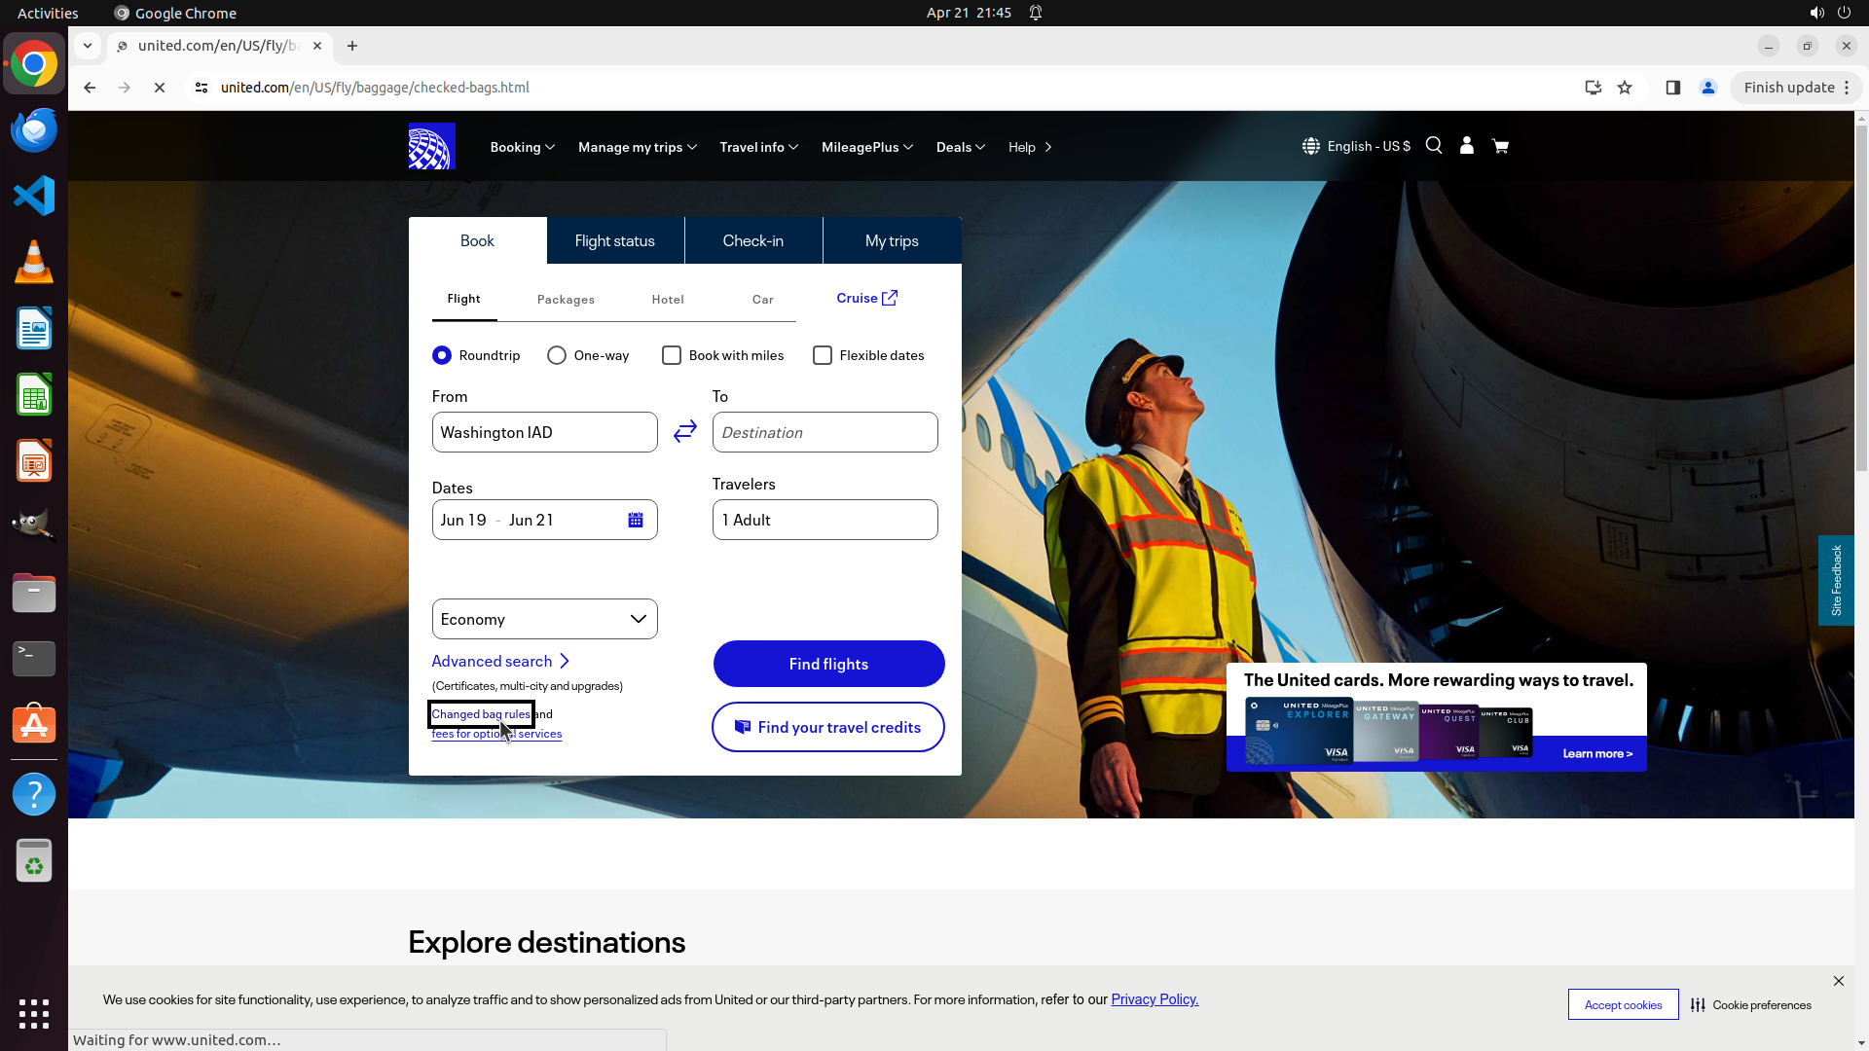Accept cookies in the banner
The width and height of the screenshot is (1869, 1051).
[1623, 1004]
